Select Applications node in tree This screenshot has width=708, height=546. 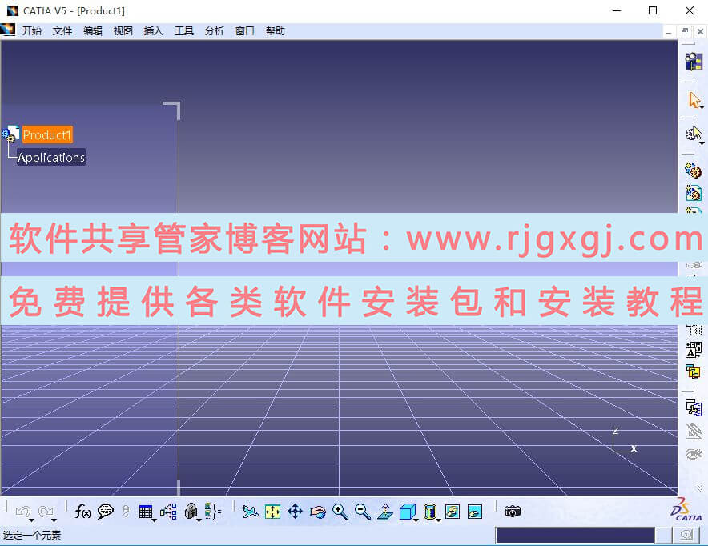tap(51, 157)
